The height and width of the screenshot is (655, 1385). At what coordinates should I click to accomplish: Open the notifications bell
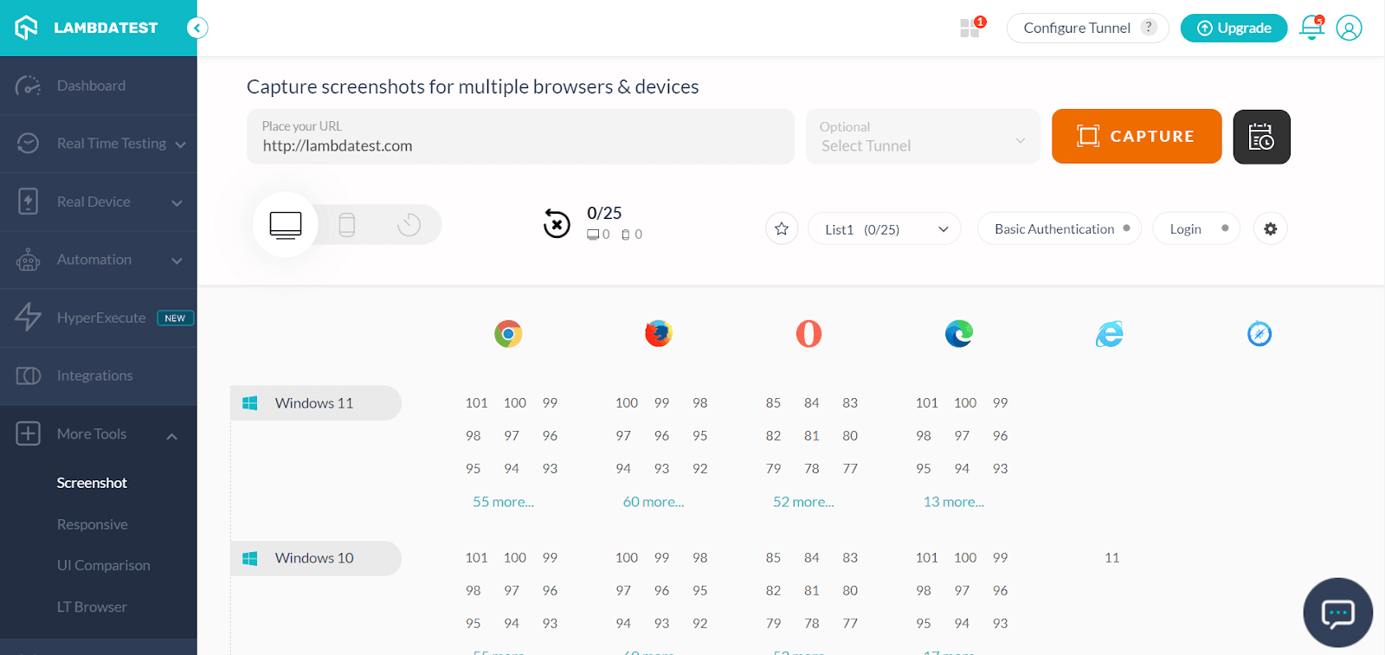tap(1312, 28)
